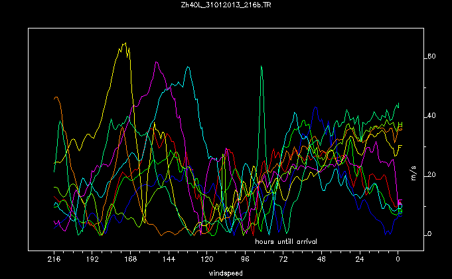
Task: Click the 40 value on the y-axis
Action: (431, 116)
